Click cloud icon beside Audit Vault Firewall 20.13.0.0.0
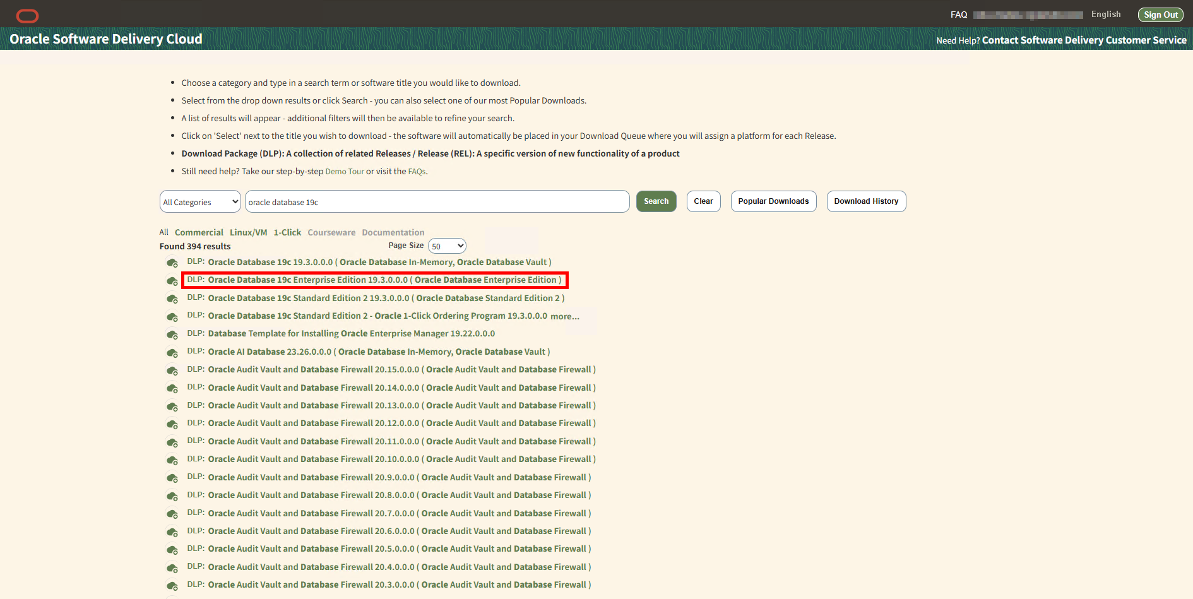 172,406
